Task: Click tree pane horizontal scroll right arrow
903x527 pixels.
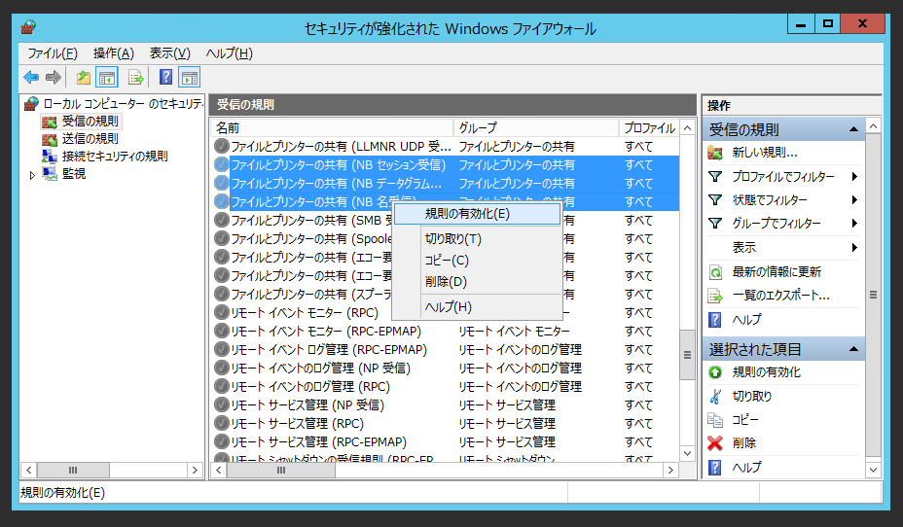Action: (195, 470)
